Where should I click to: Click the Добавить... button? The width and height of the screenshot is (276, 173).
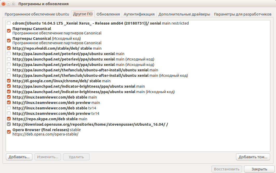(19, 157)
